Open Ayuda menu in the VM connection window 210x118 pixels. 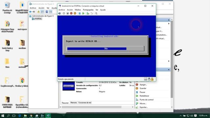click(x=103, y=10)
